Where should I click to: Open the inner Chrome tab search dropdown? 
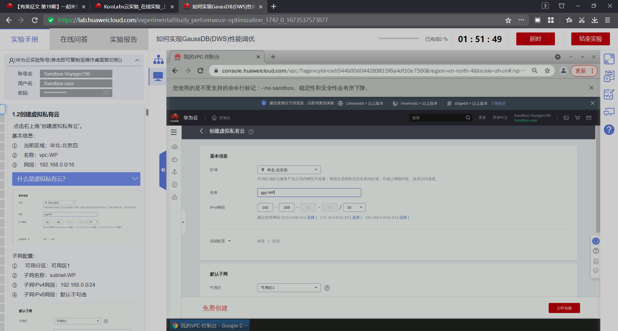pos(558,57)
